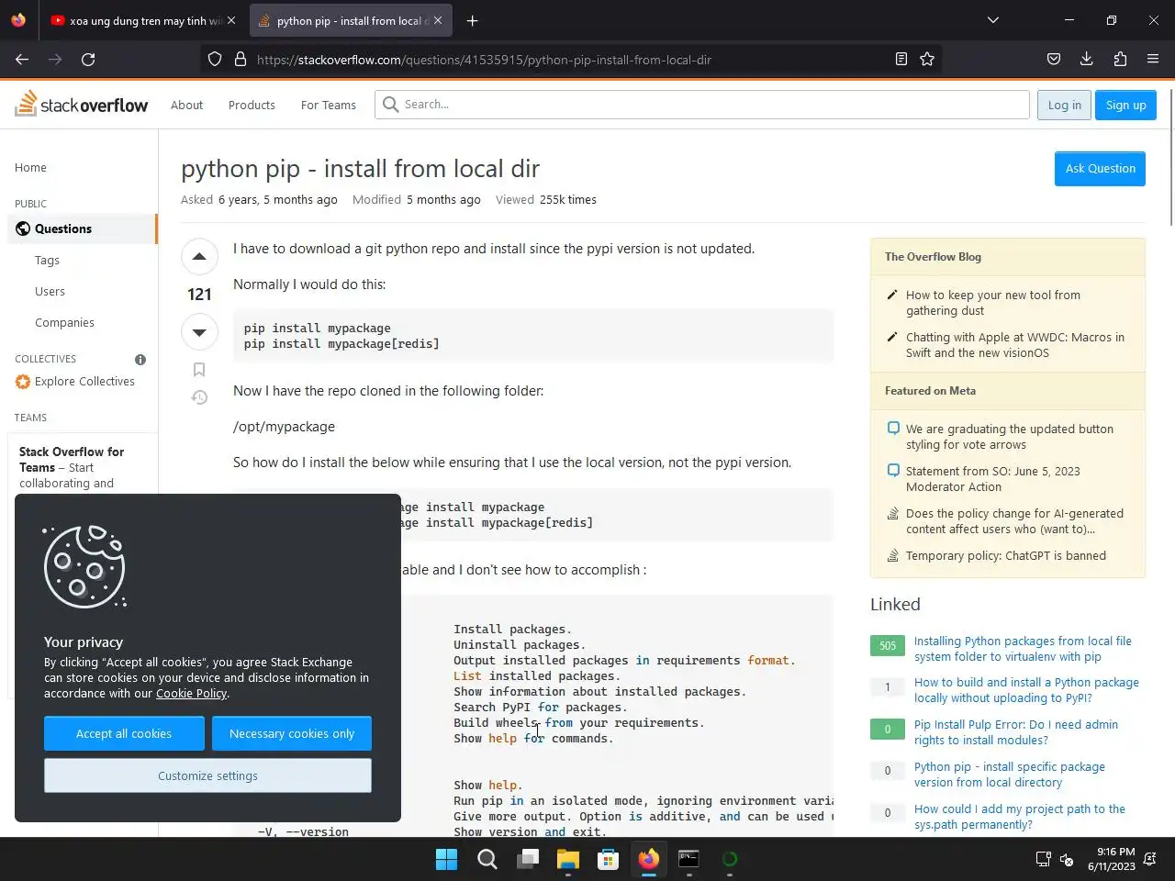Open How to build and install a Python package

(x=1026, y=690)
